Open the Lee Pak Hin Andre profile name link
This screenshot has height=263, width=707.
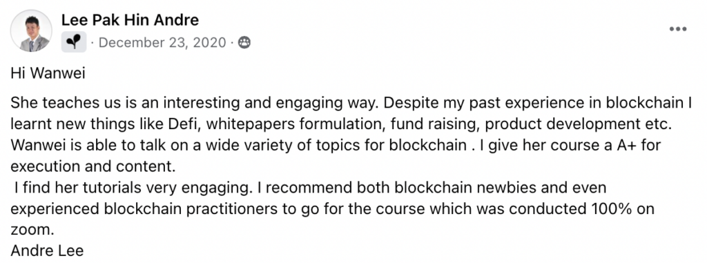(x=130, y=20)
